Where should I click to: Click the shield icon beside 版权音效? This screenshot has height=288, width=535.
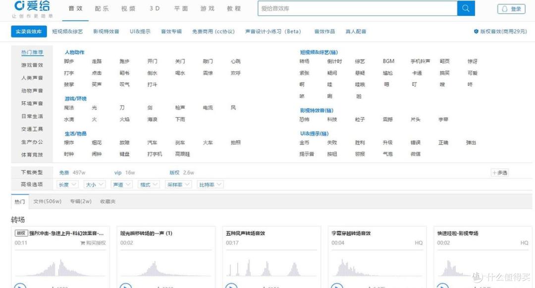tap(476, 31)
